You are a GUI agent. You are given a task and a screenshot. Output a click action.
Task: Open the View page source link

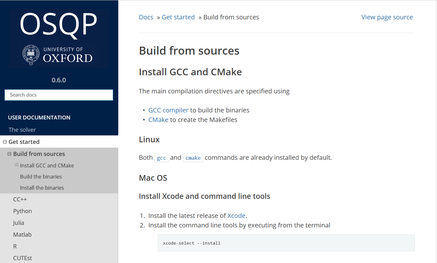tap(387, 17)
